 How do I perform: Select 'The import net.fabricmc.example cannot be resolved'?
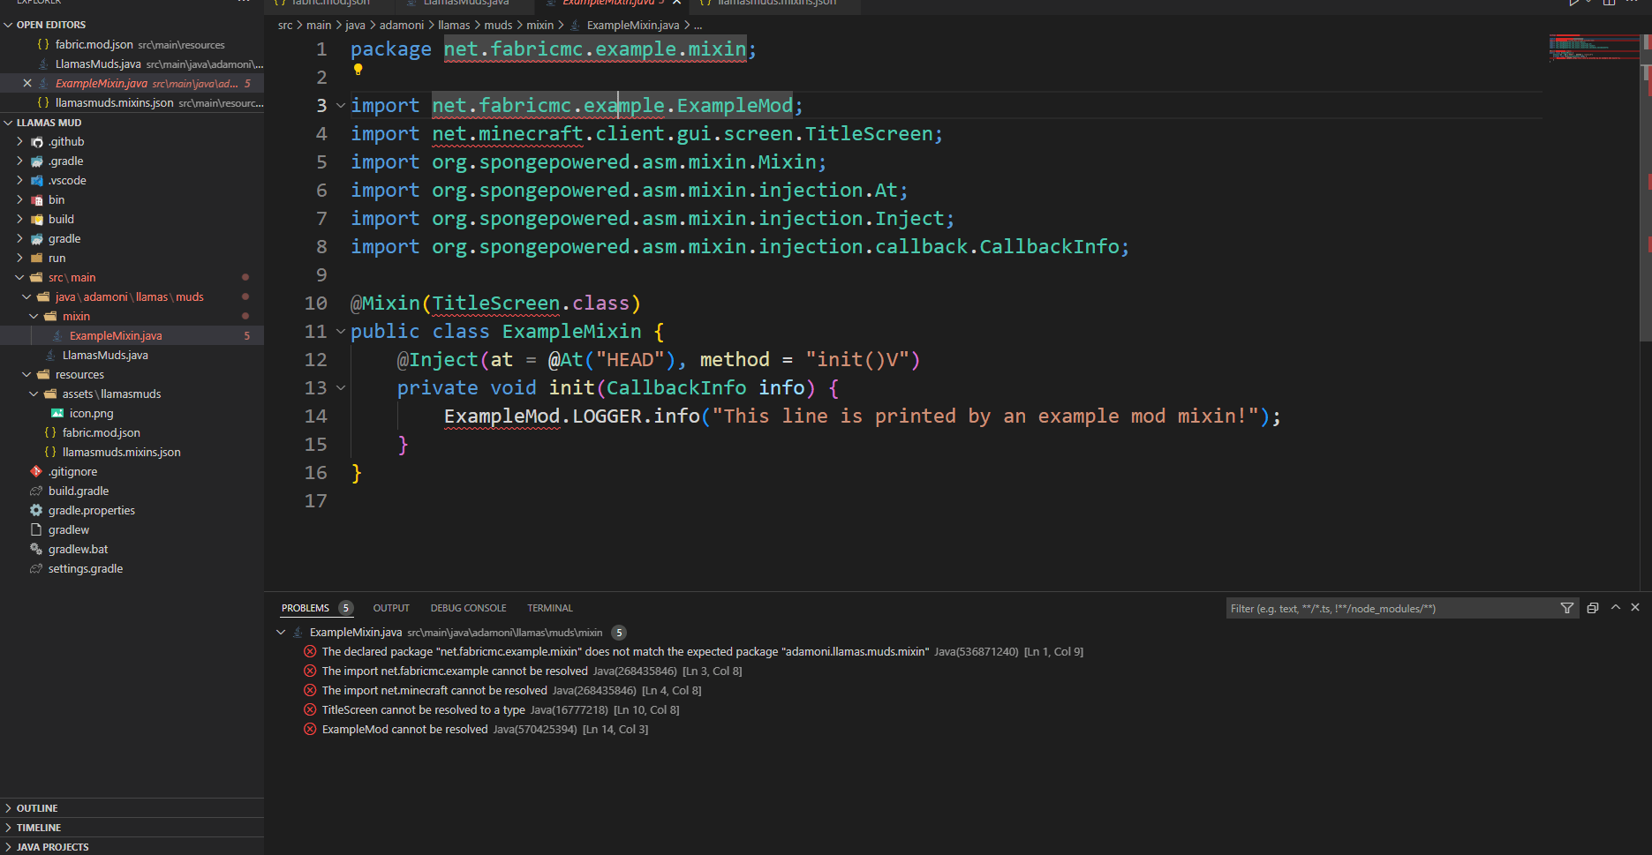coord(455,671)
